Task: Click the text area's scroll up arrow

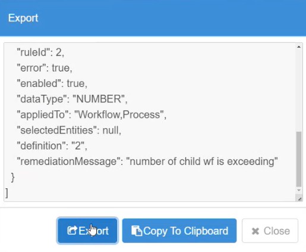Action: point(299,46)
